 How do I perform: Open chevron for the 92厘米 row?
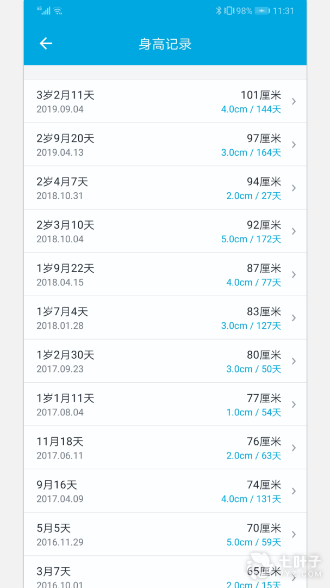tap(294, 231)
